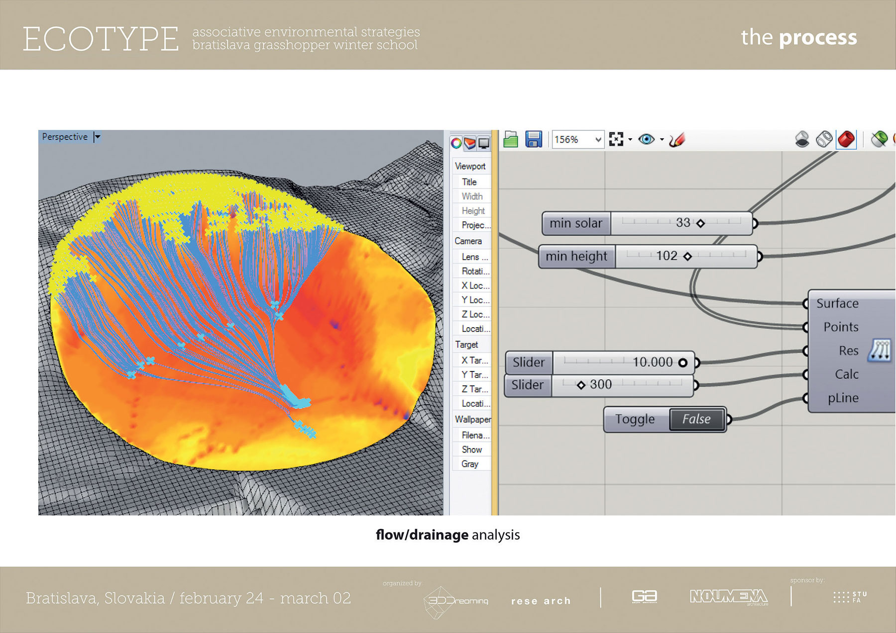Open the color wheel properties tab
The width and height of the screenshot is (896, 633).
pos(456,144)
